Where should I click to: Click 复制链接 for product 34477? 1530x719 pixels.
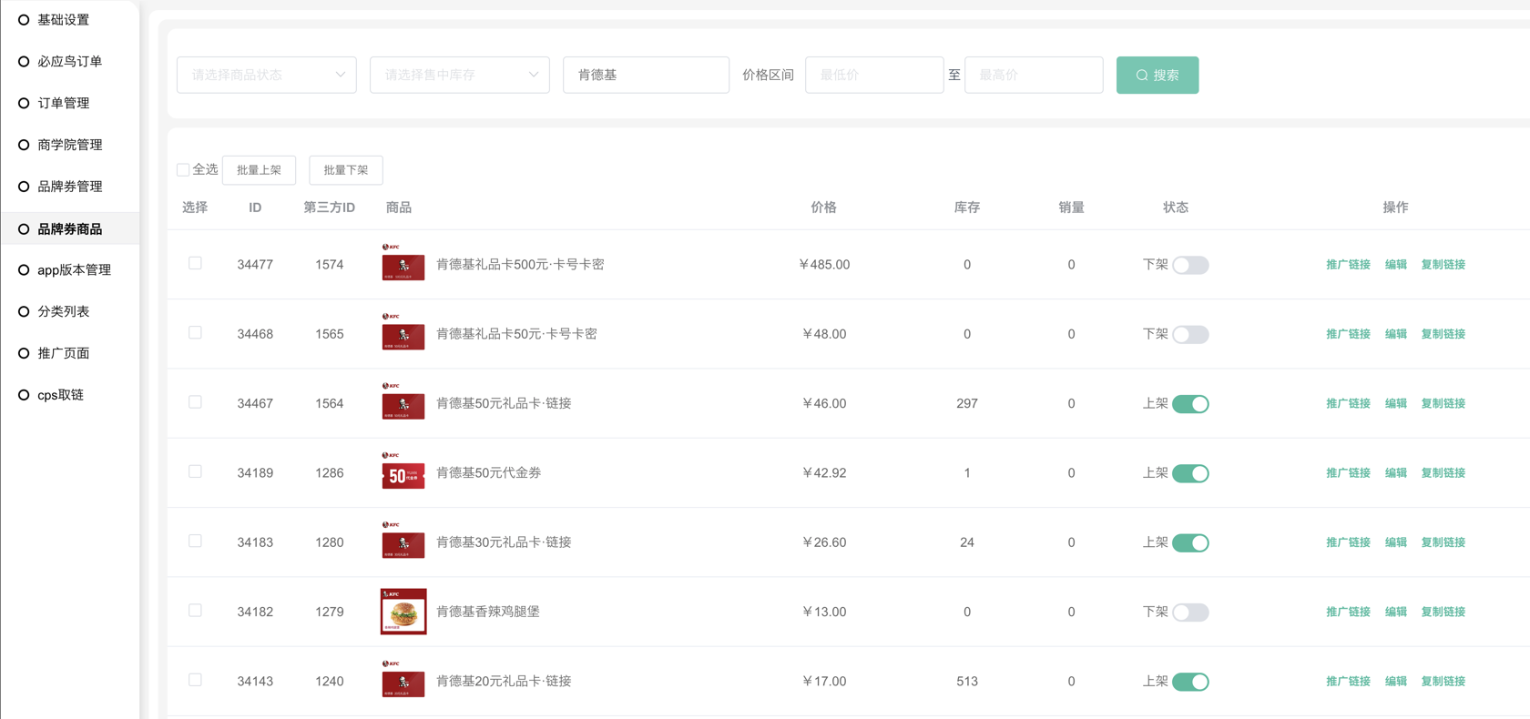coord(1443,265)
